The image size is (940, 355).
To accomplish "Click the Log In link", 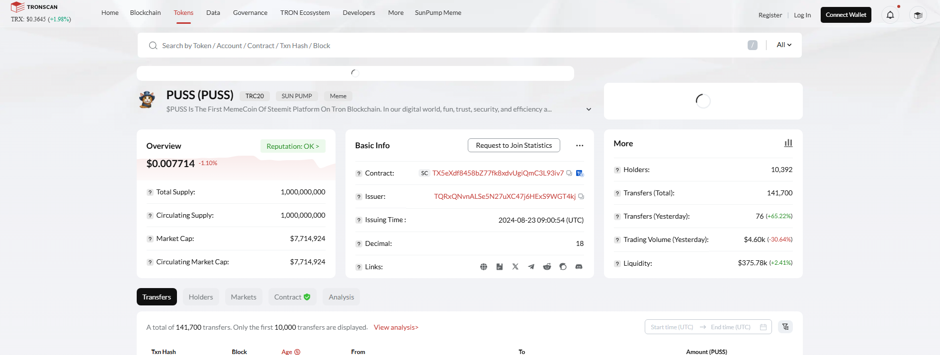I will pyautogui.click(x=802, y=15).
